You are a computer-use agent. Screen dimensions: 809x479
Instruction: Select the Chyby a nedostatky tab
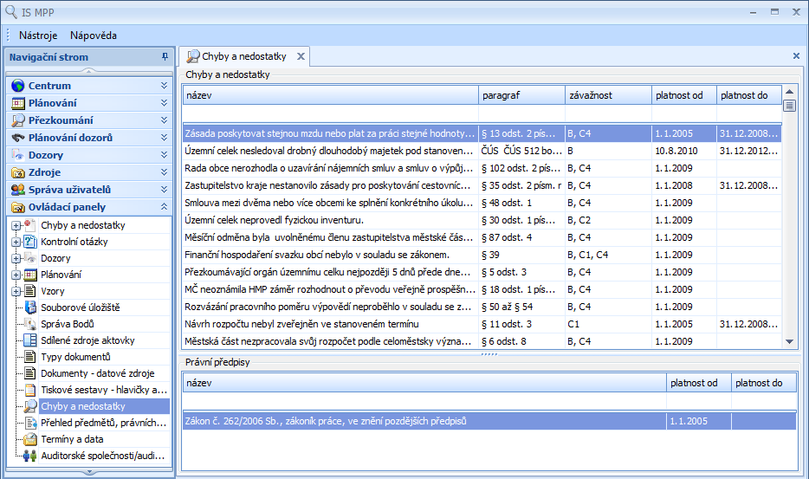tap(244, 56)
